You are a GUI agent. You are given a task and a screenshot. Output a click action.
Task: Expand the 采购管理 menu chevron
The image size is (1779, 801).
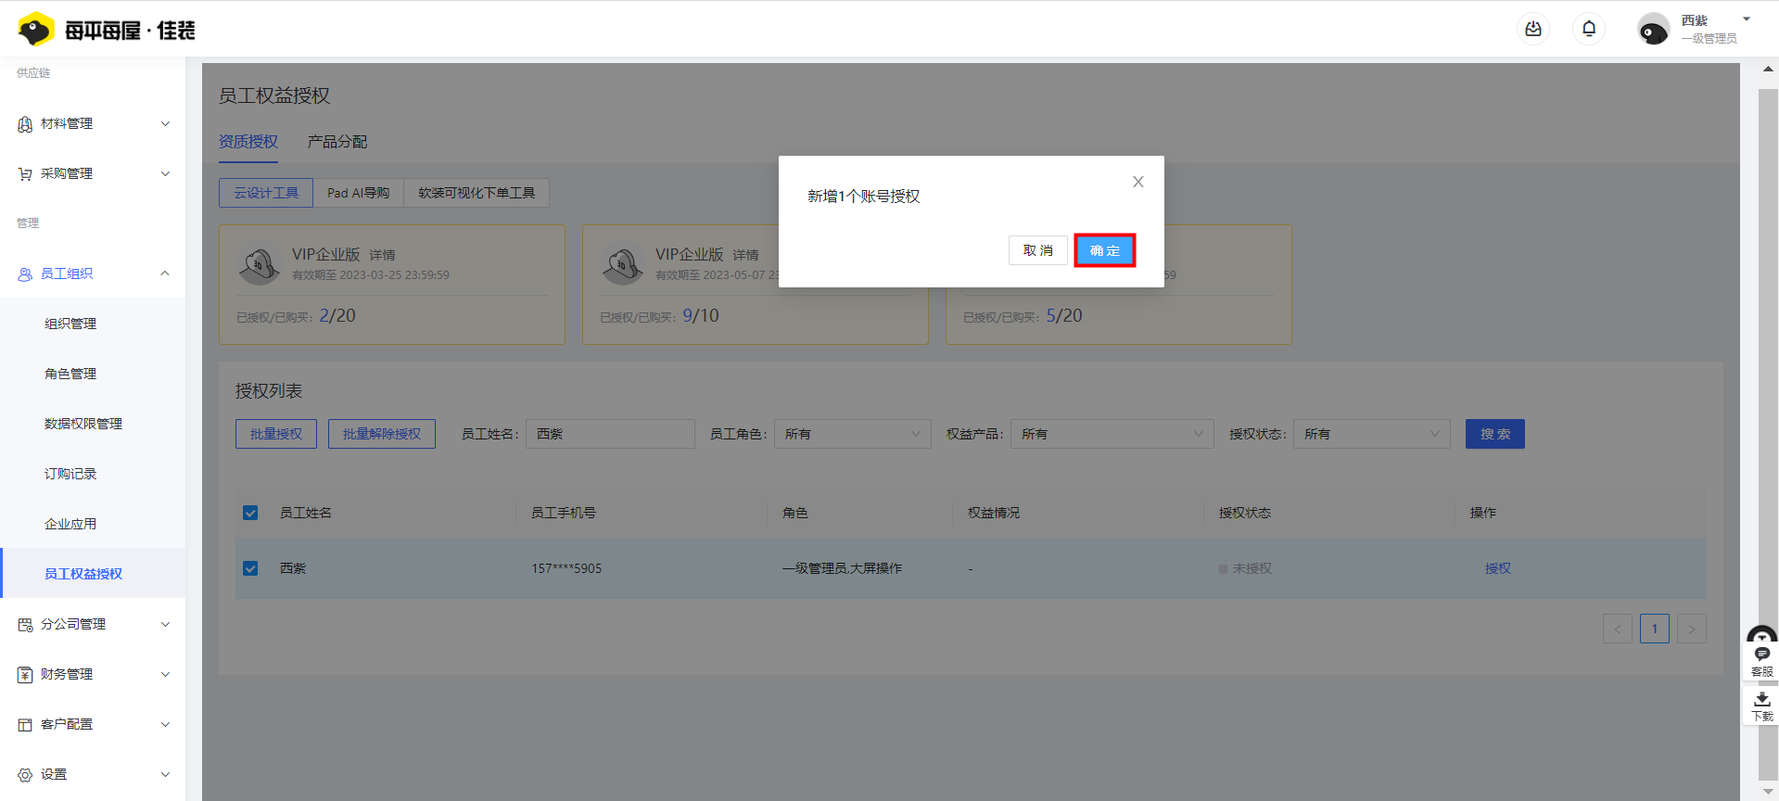[x=165, y=174]
